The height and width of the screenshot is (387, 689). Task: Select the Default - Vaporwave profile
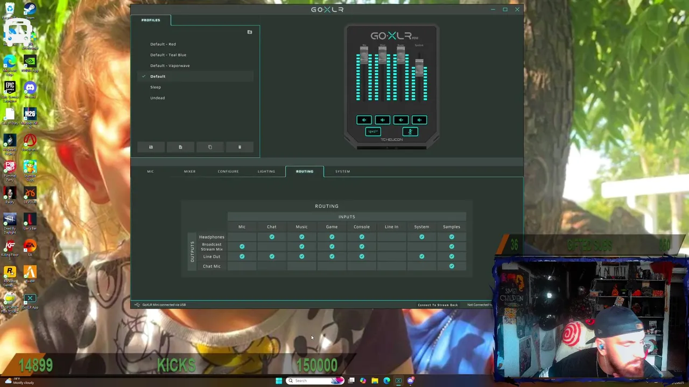(x=170, y=66)
